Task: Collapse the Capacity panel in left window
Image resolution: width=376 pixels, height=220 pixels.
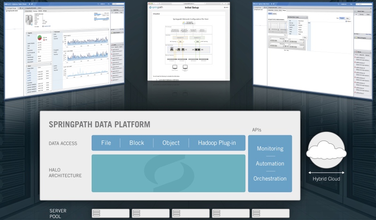Action: coord(27,33)
